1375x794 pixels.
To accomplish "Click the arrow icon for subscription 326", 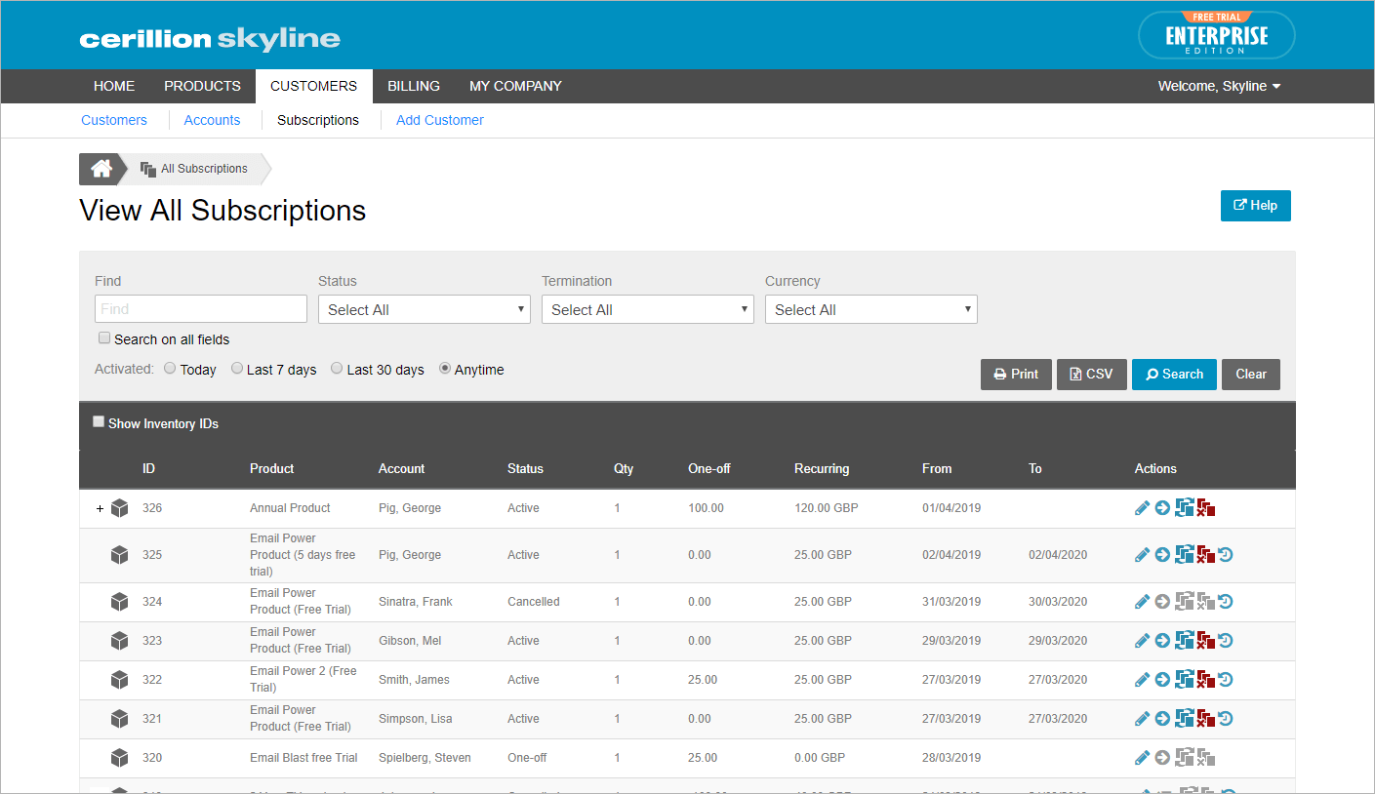I will 1162,508.
